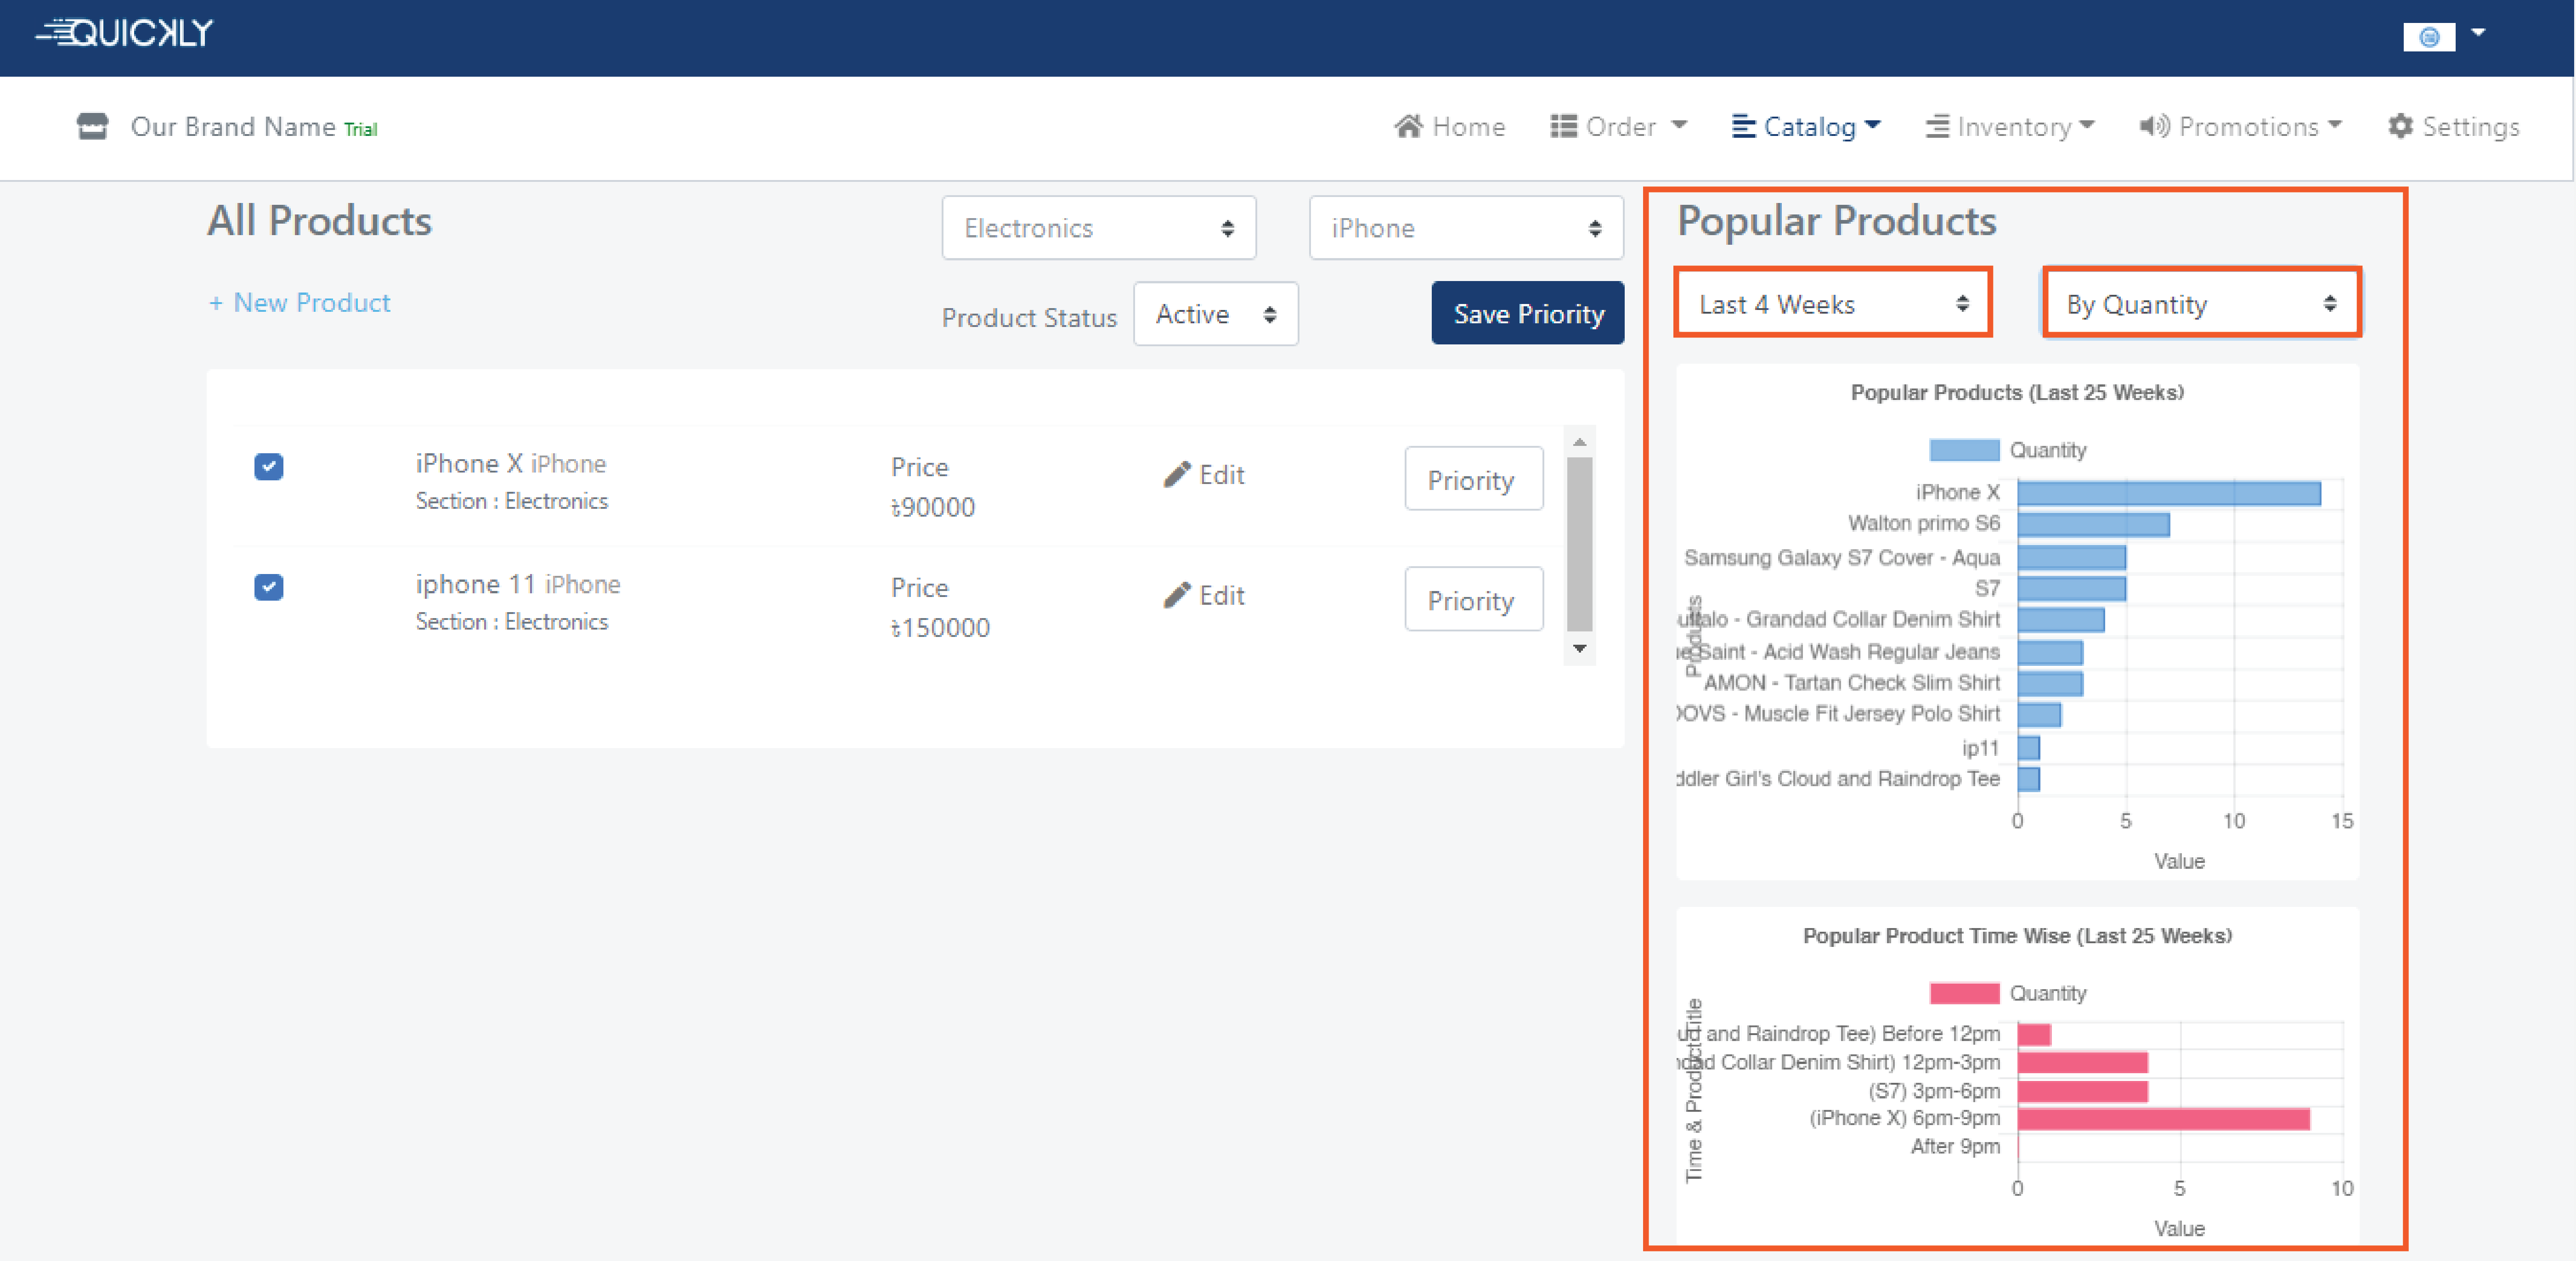The height and width of the screenshot is (1261, 2576).
Task: Click the product list scrollbar down arrow
Action: coord(1579,649)
